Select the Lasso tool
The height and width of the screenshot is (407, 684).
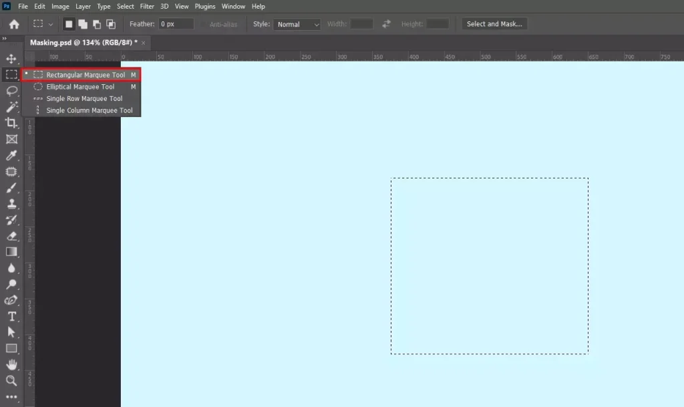pos(11,91)
